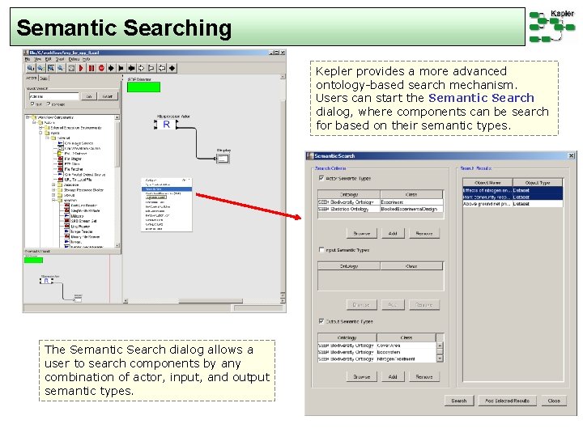Select FTP Client actor in tree
This screenshot has height=437, width=583.
point(69,163)
